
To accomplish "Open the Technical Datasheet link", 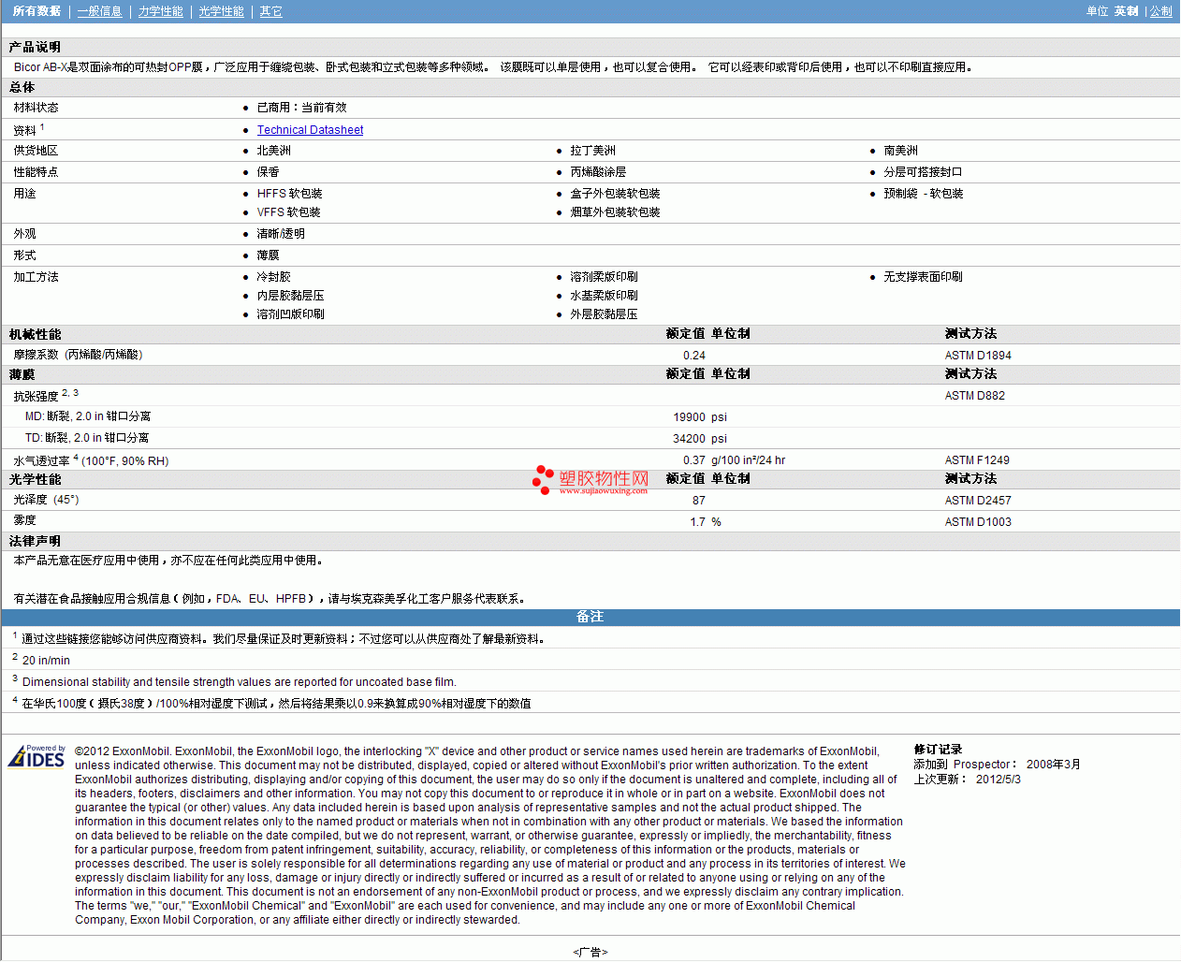I will [x=311, y=130].
